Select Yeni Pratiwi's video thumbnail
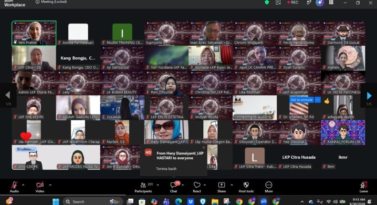Screen dimensions: 377x205 tap(34, 33)
